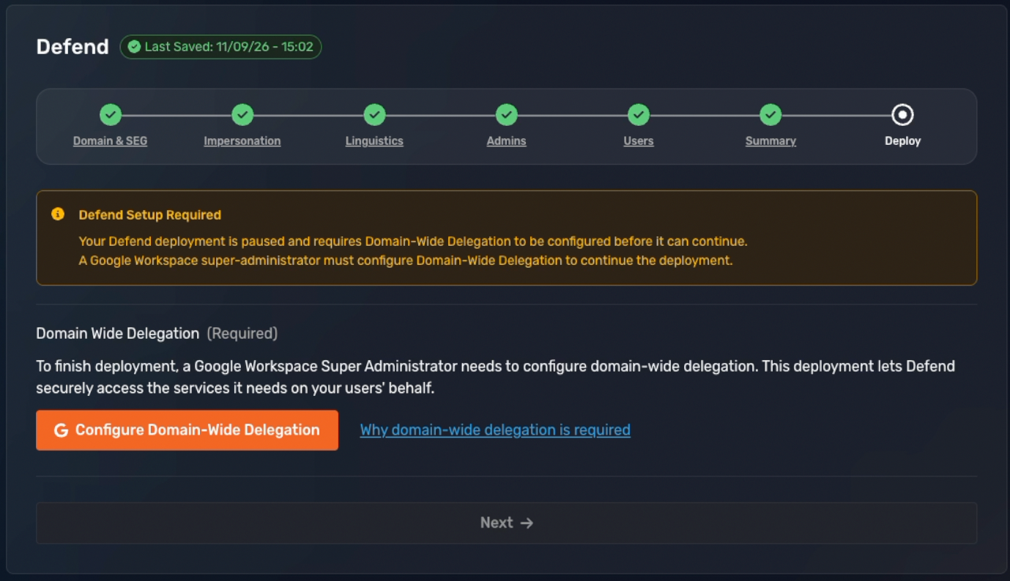This screenshot has height=581, width=1010.
Task: Go to the Users step label
Action: coord(639,141)
